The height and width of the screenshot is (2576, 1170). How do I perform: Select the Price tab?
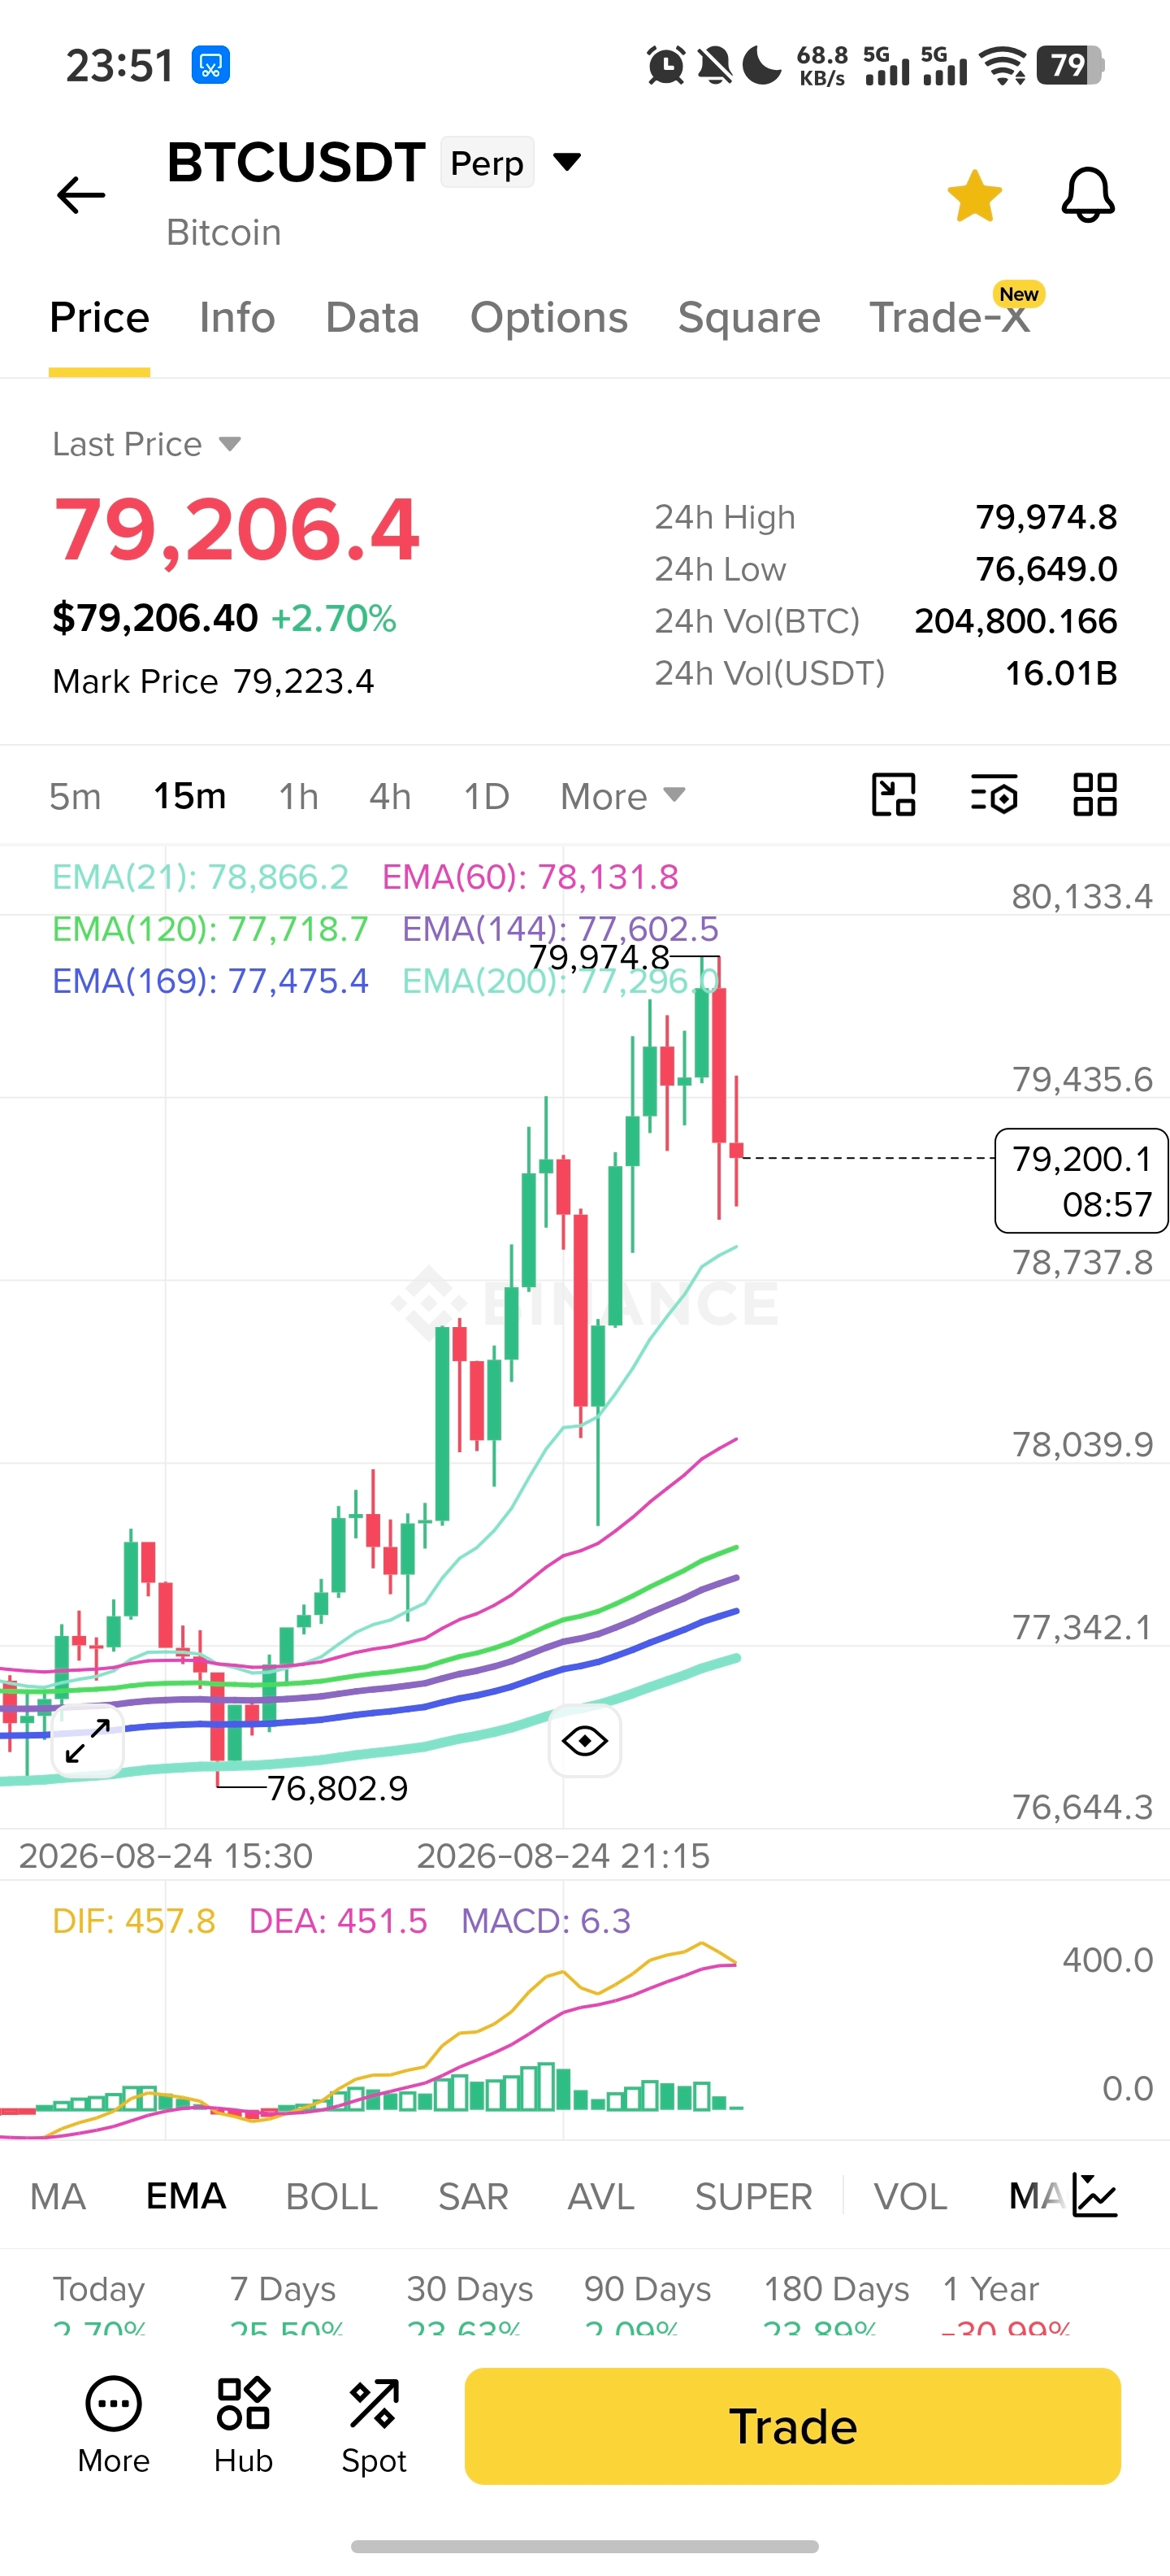(x=99, y=318)
